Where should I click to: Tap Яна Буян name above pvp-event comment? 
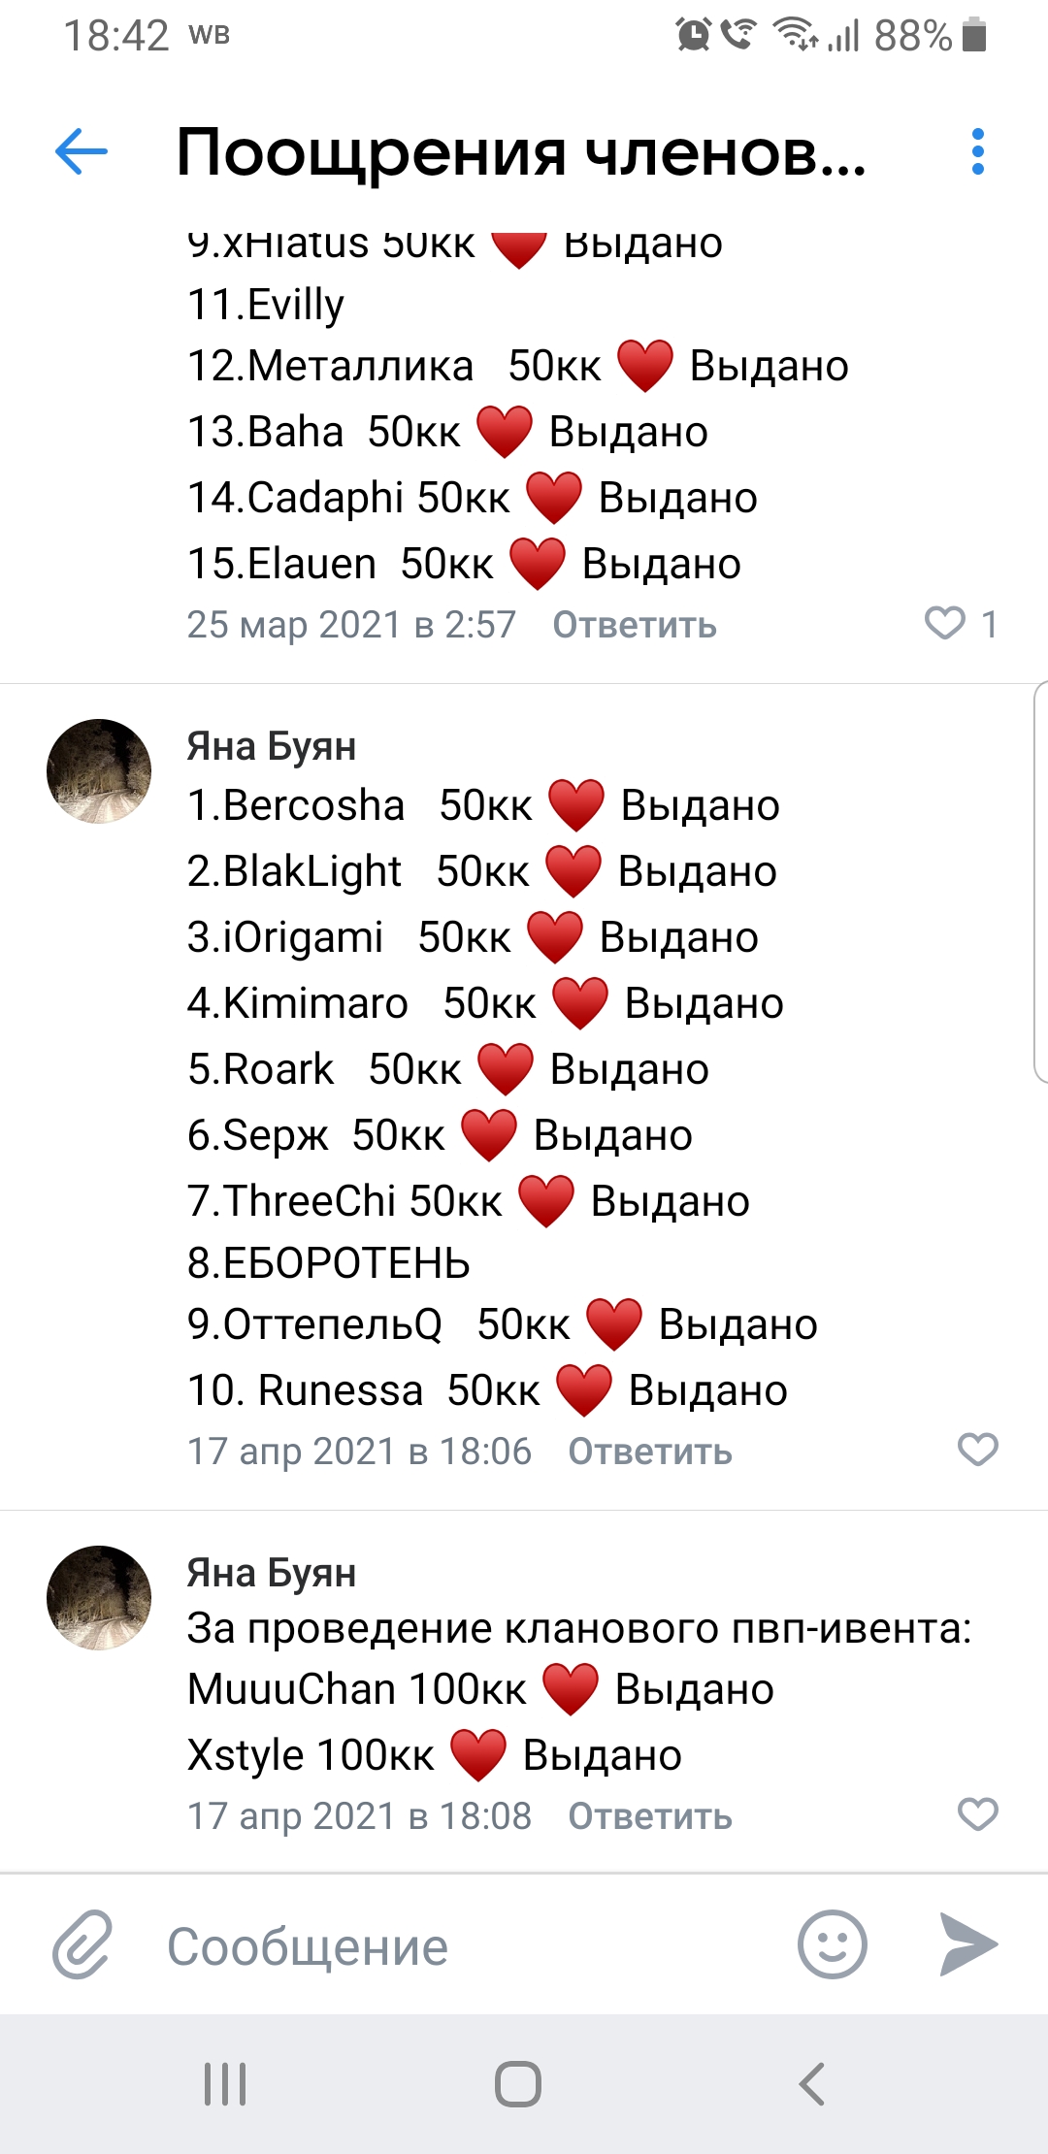click(x=272, y=1573)
